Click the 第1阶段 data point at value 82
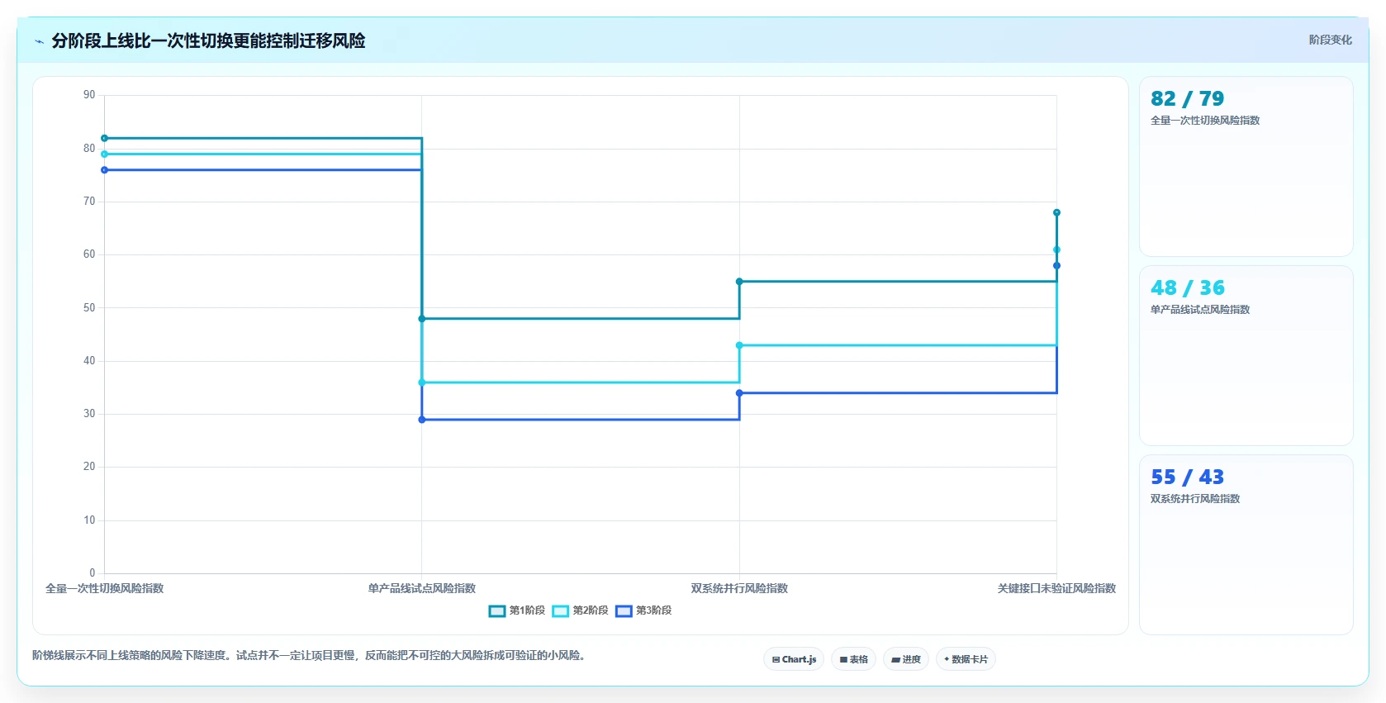This screenshot has width=1386, height=703. coord(104,138)
